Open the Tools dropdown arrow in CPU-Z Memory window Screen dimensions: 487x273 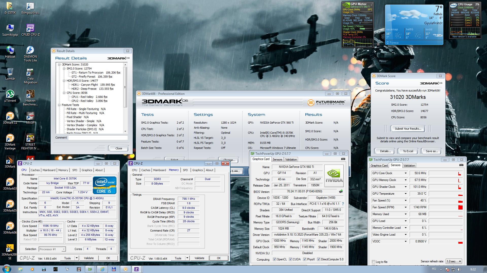tap(187, 258)
